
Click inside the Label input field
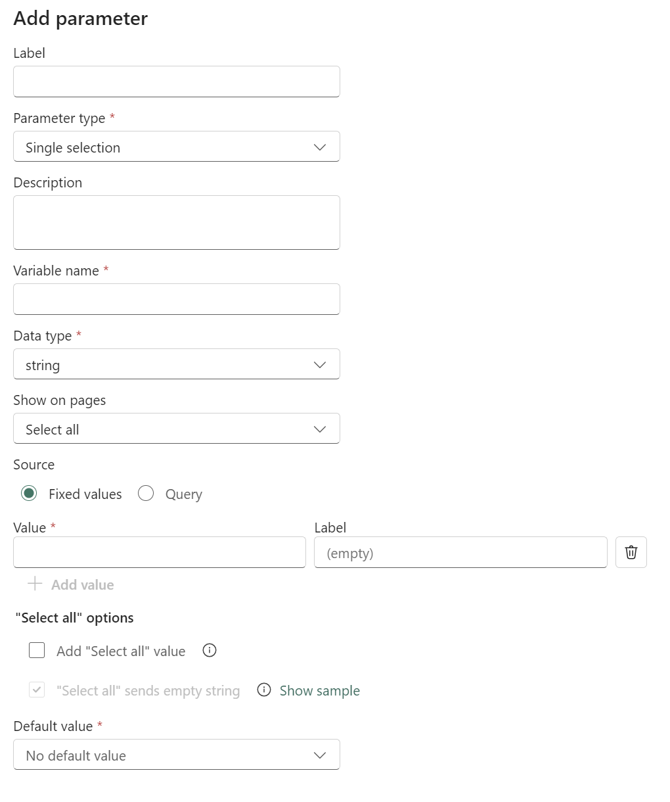176,81
